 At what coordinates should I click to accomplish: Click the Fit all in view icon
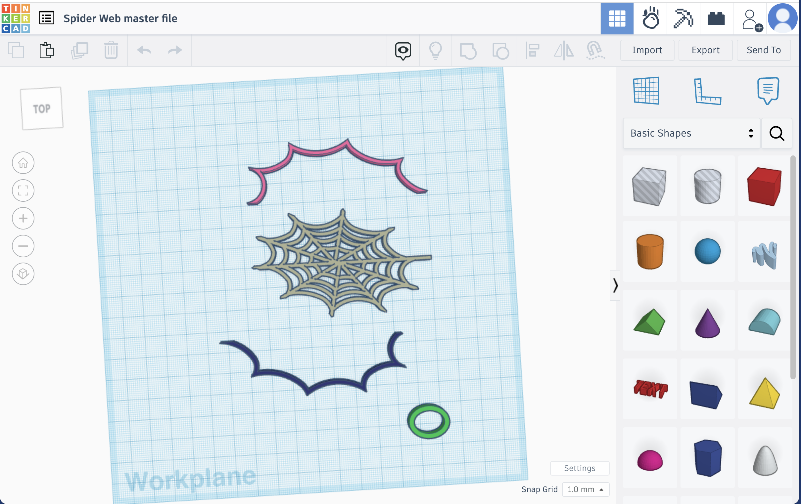[23, 190]
